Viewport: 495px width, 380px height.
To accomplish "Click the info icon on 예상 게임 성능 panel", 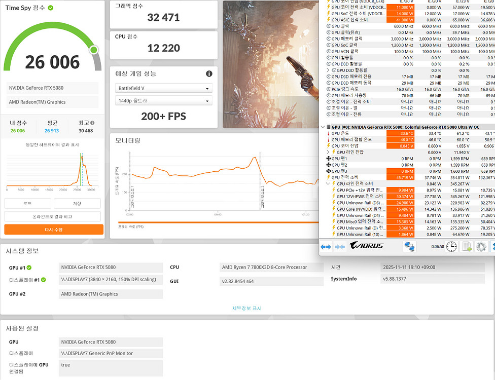I will click(208, 74).
